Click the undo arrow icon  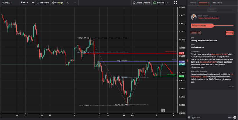pos(68,3)
